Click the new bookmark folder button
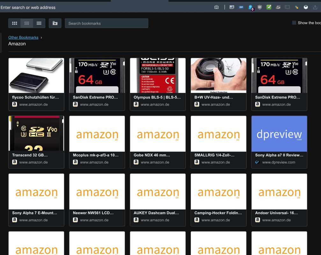Image resolution: width=321 pixels, height=255 pixels. [55, 23]
